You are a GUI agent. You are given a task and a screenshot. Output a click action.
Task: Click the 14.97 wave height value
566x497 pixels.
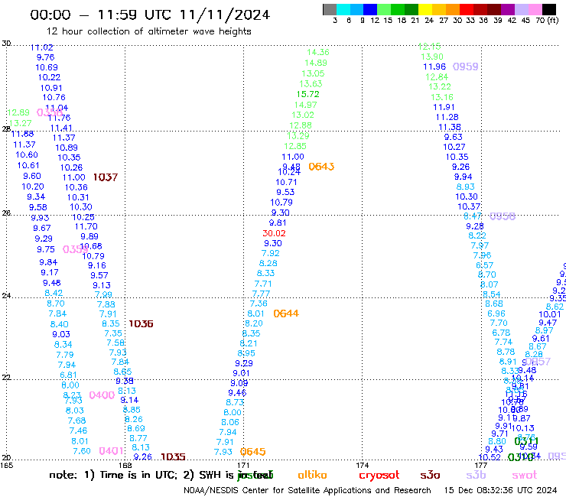coord(305,105)
